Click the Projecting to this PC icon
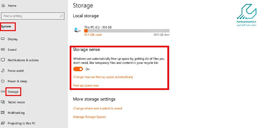This screenshot has height=128, width=257. pos(3,123)
